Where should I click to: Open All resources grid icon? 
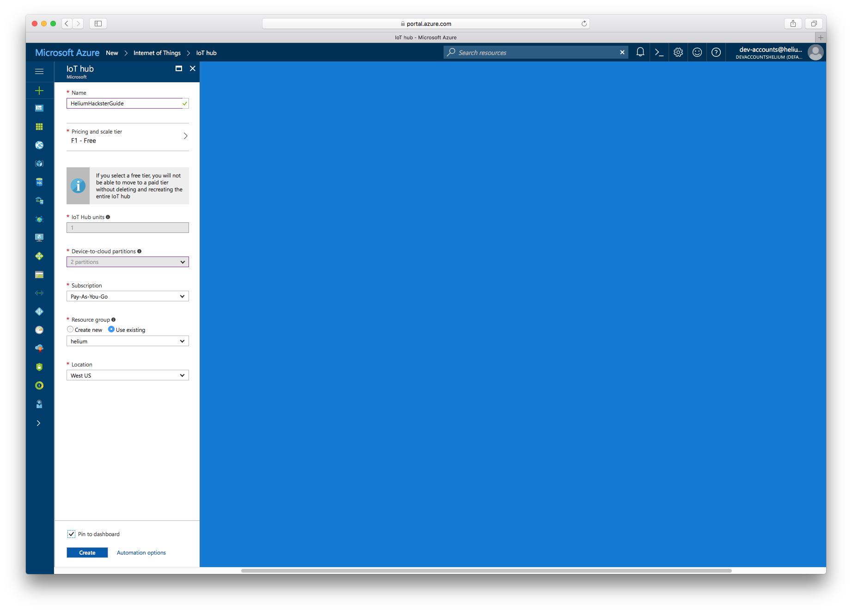(x=39, y=126)
